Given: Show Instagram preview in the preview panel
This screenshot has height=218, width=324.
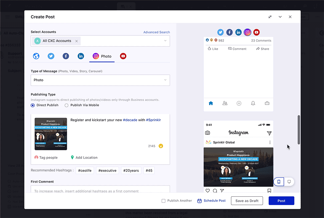Looking at the screenshot, I should [x=247, y=32].
